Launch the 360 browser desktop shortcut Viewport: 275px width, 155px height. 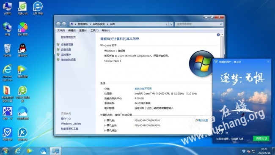22,94
